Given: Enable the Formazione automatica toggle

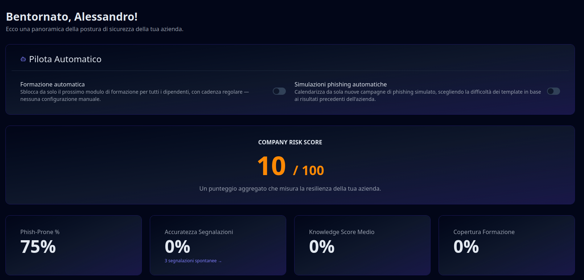Looking at the screenshot, I should 279,91.
